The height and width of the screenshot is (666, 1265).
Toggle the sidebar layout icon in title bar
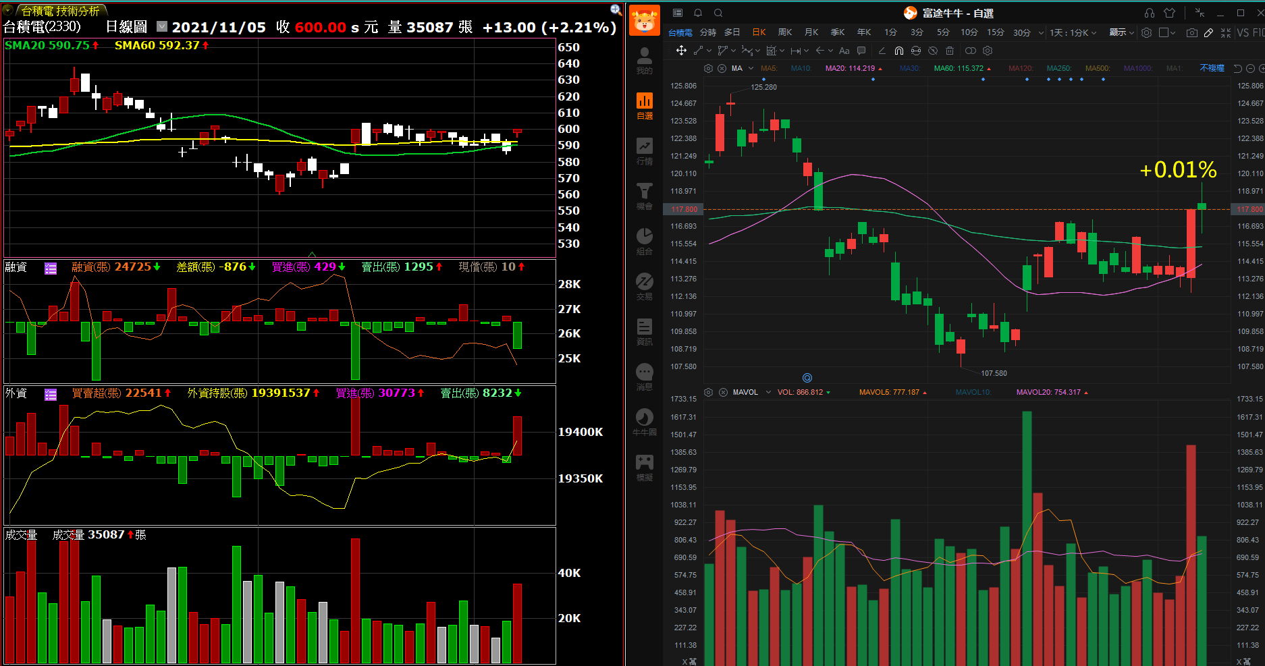click(678, 13)
